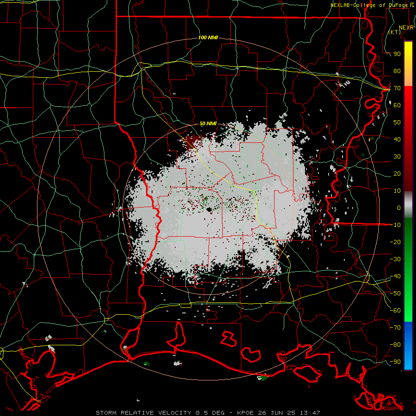The height and width of the screenshot is (416, 416).
Task: Click the positive 70 scale label
Action: tap(397, 88)
